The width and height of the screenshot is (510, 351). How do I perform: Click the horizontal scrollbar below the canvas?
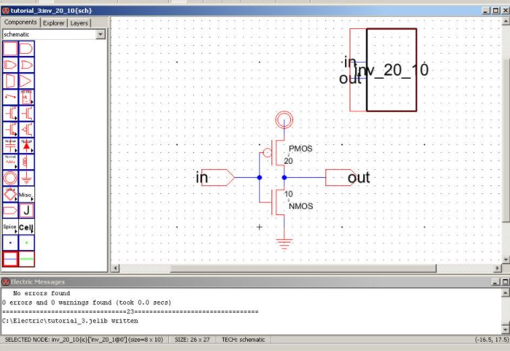303,268
